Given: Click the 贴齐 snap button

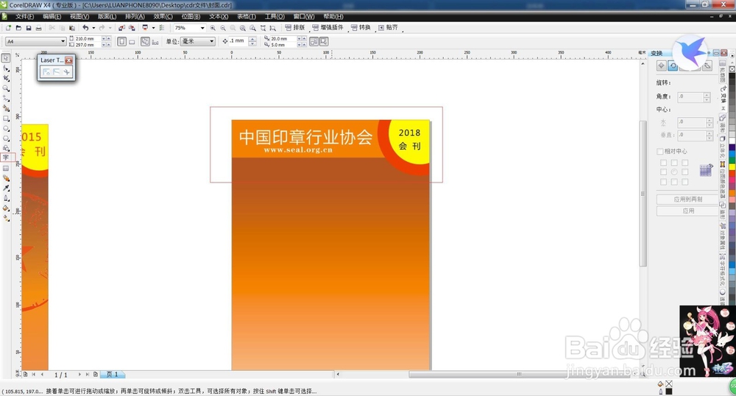Looking at the screenshot, I should coord(389,28).
